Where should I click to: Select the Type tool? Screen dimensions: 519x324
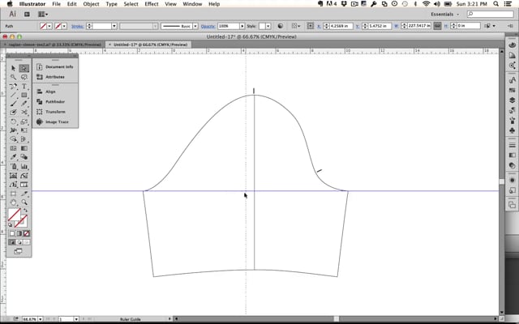click(x=24, y=87)
